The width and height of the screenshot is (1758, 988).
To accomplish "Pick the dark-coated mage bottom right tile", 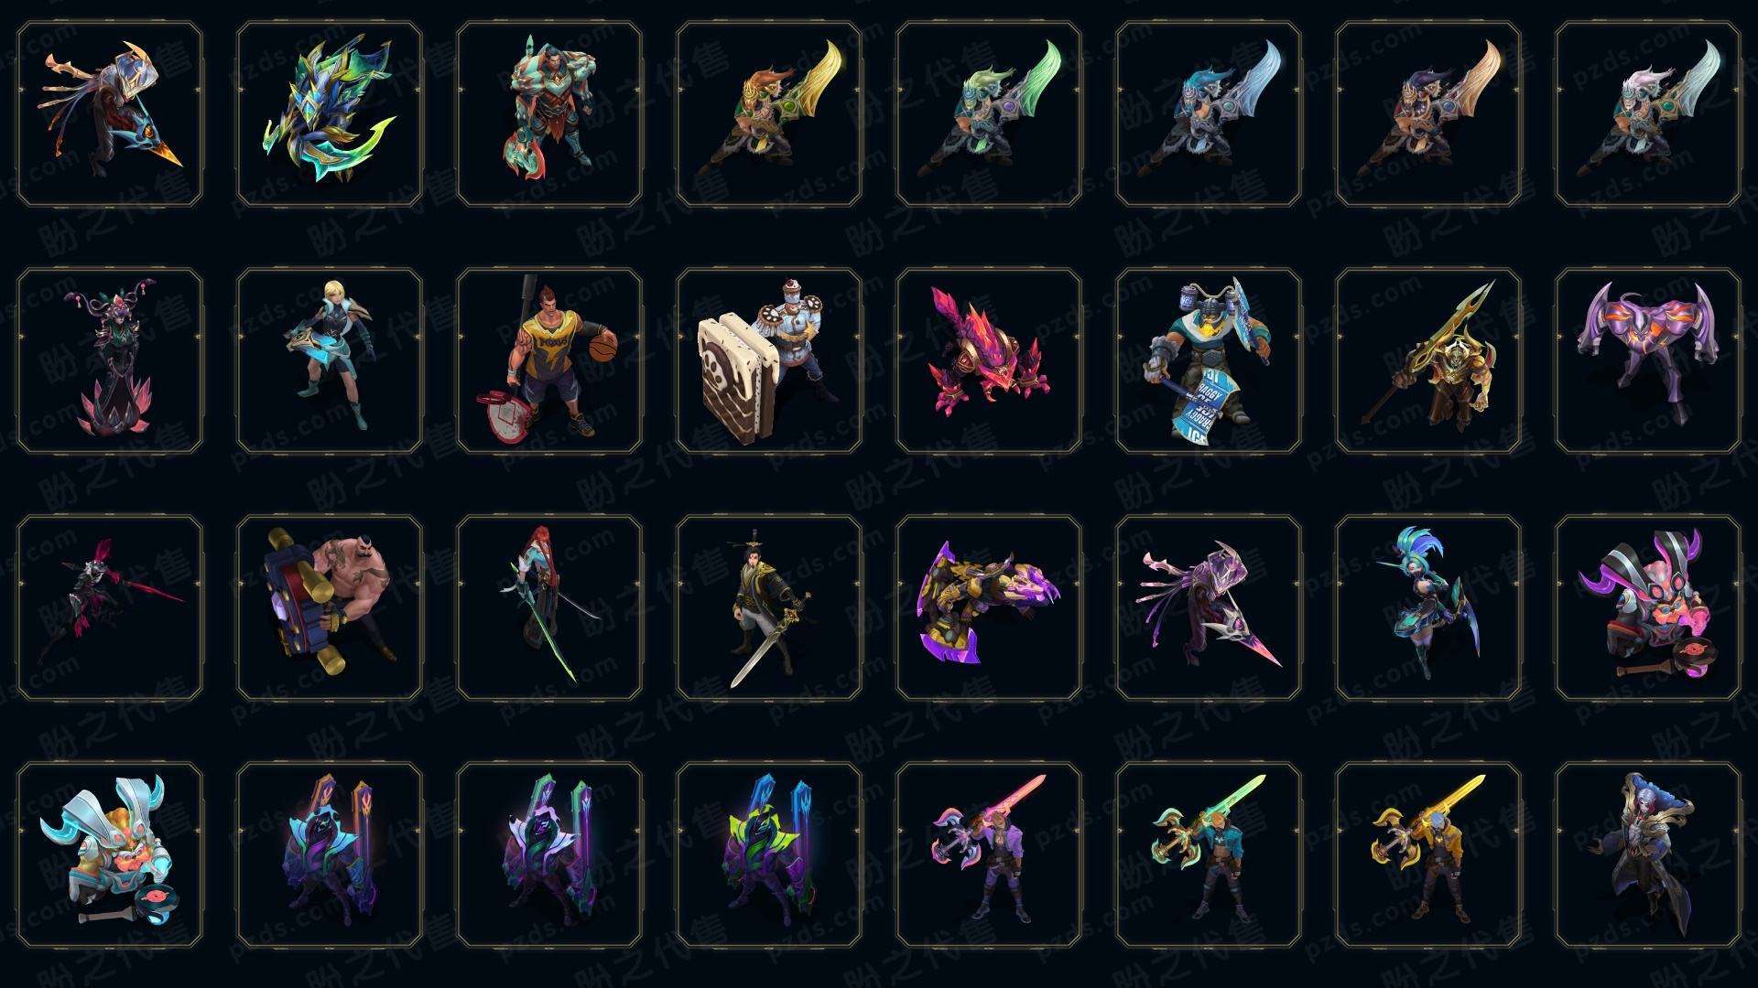I will coord(1648,854).
